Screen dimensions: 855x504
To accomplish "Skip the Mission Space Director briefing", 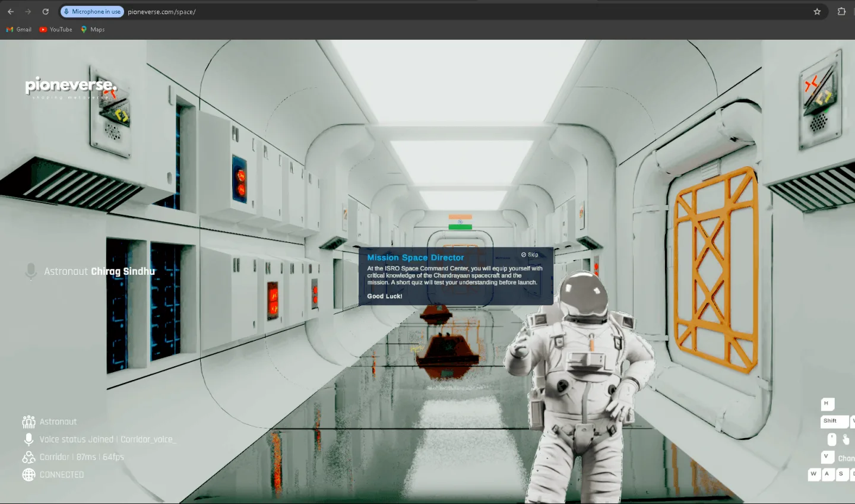I will coord(530,255).
